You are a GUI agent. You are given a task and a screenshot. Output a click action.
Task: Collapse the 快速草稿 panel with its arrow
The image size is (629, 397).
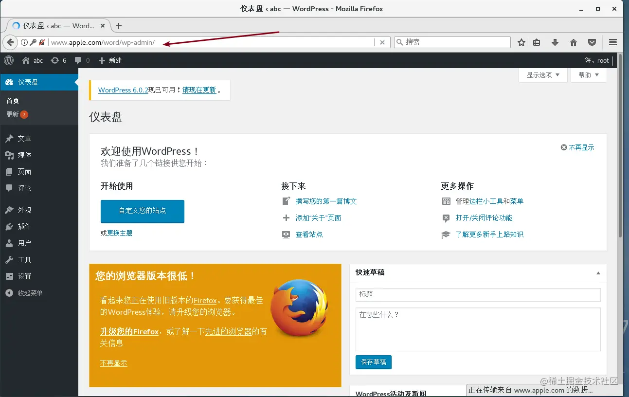click(598, 272)
